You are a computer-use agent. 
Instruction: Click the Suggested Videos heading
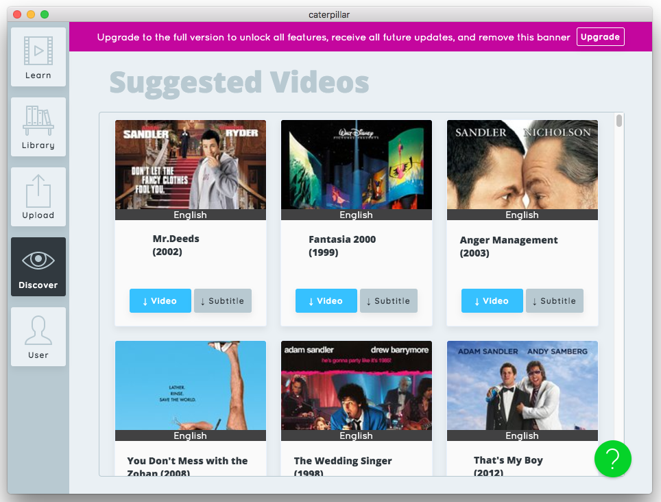(x=239, y=82)
